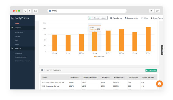Select the 27 Aug orange bar

tap(148, 39)
